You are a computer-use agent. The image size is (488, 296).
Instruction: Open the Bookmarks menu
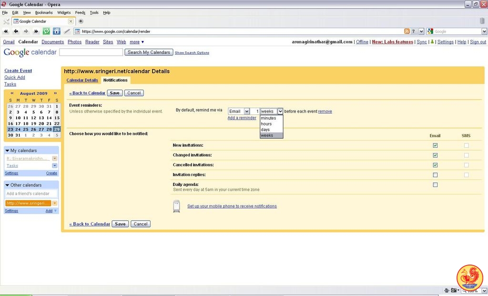(x=44, y=13)
